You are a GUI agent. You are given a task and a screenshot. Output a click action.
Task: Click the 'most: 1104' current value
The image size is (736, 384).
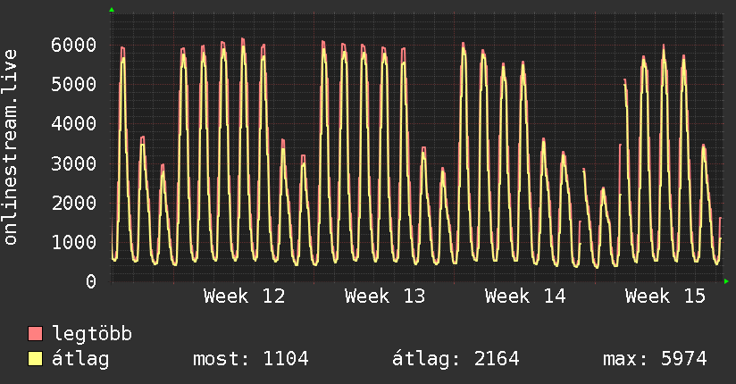(x=251, y=360)
